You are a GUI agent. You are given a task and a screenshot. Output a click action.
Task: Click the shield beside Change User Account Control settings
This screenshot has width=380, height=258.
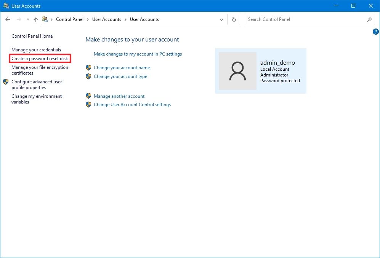(x=88, y=105)
